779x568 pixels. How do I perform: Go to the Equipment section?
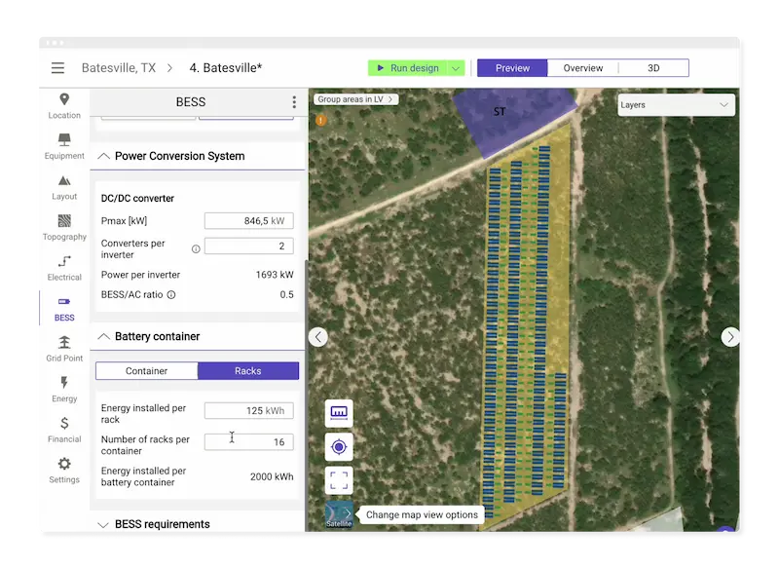(64, 146)
